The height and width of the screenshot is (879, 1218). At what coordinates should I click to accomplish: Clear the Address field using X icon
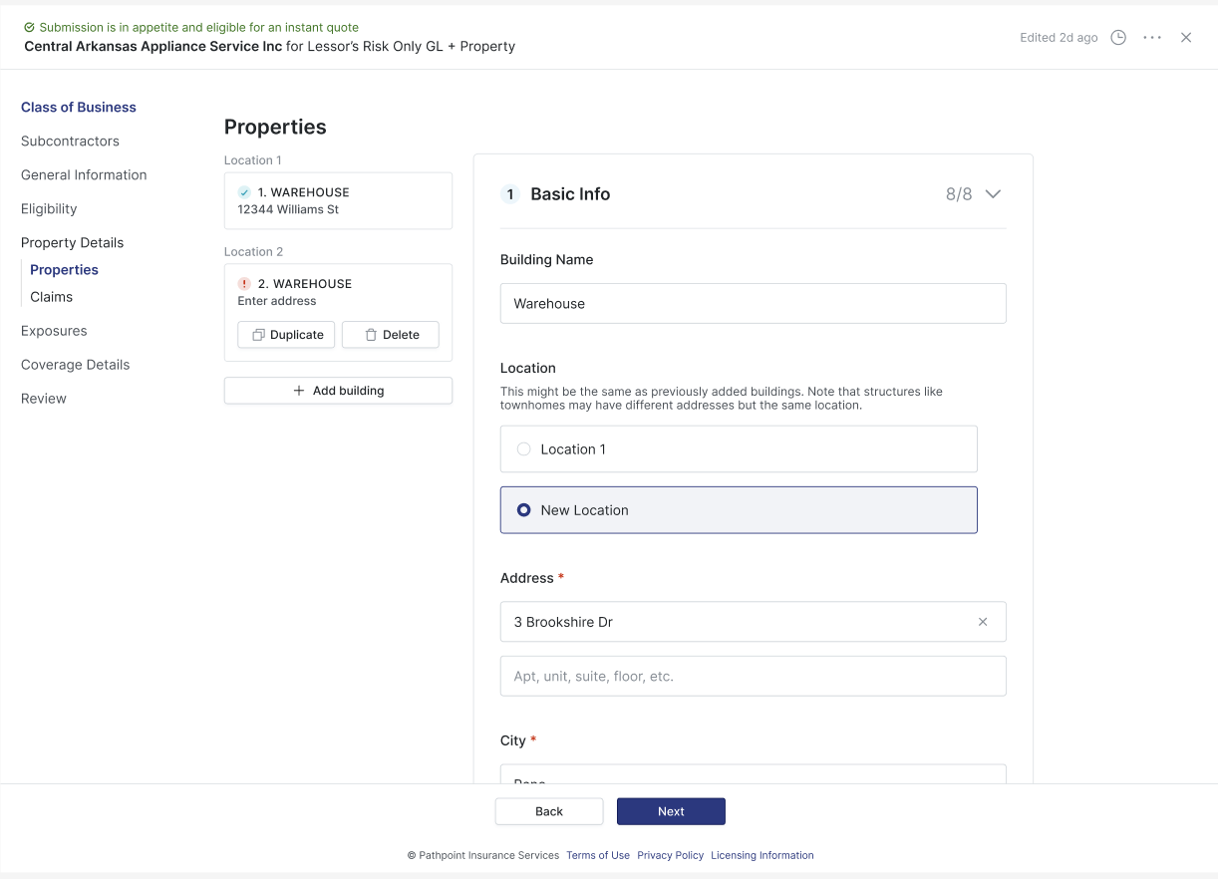click(983, 622)
